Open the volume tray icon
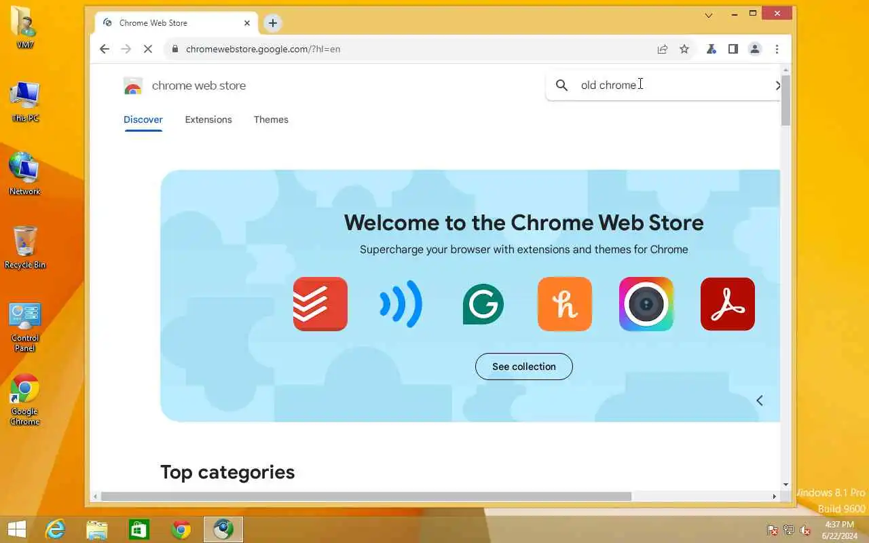This screenshot has width=869, height=543. [805, 530]
